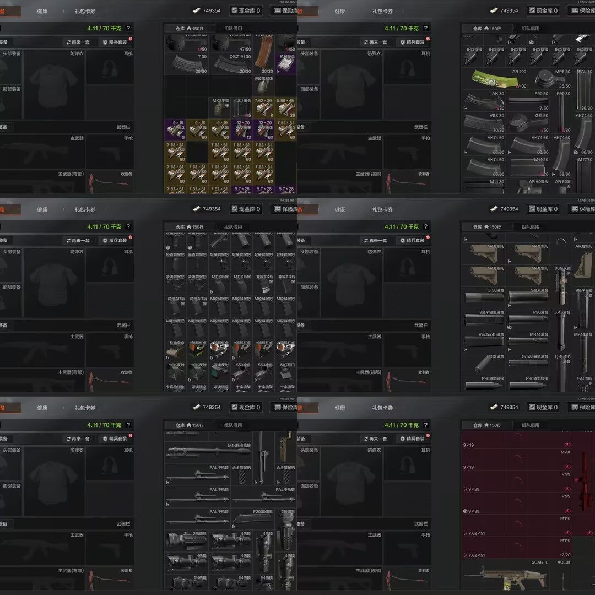Click 再来一套 in the ammo screenshot
The width and height of the screenshot is (595, 595).
[79, 42]
